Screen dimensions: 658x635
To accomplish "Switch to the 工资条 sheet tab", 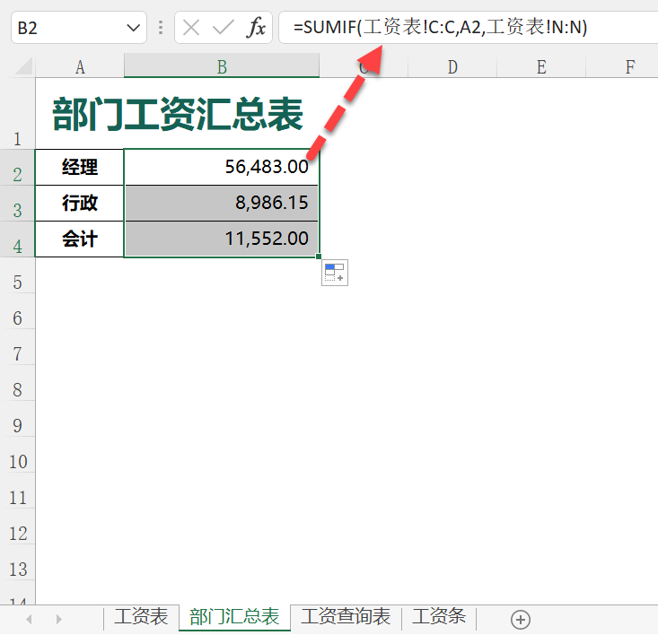I will 439,616.
